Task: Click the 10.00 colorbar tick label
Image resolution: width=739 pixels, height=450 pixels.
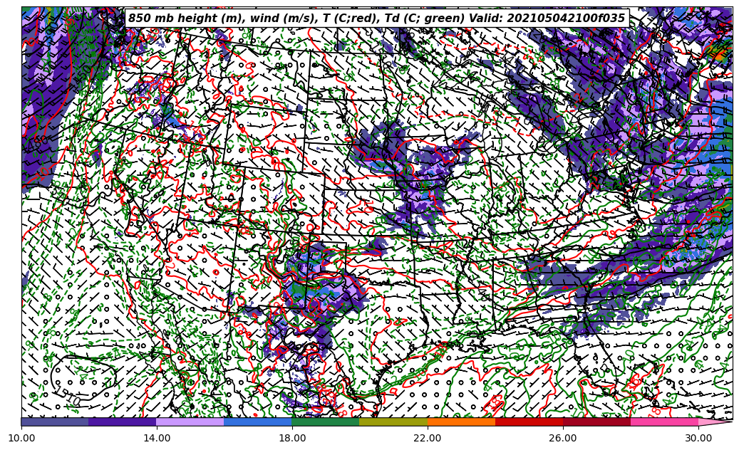Action: click(21, 438)
